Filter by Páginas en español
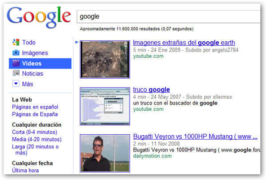The height and width of the screenshot is (180, 266). pos(35,107)
